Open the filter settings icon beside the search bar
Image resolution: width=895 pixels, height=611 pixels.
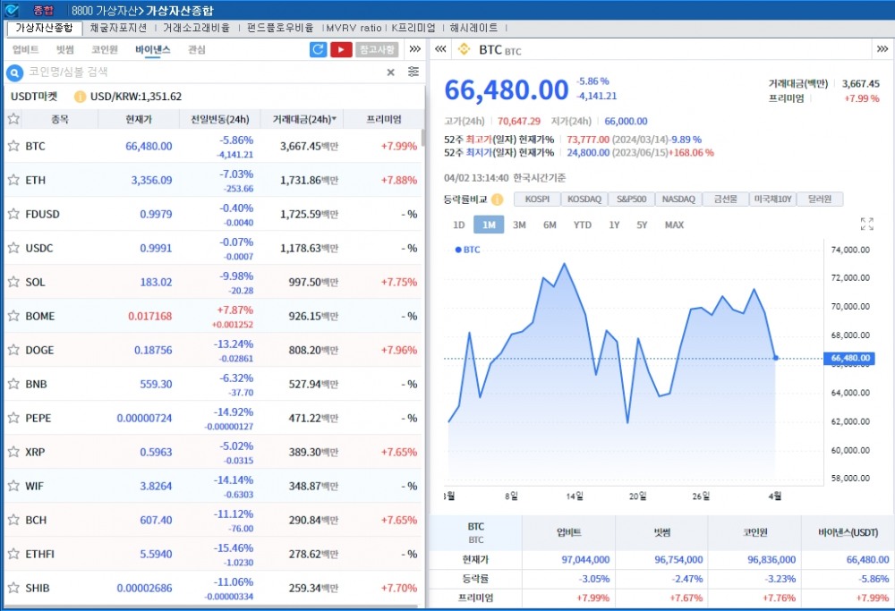(413, 72)
